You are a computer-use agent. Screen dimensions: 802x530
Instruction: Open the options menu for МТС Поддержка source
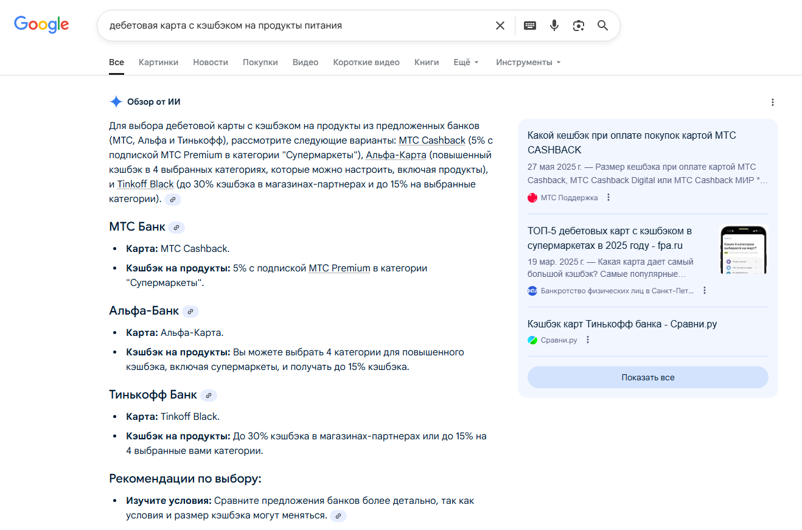[x=608, y=198]
